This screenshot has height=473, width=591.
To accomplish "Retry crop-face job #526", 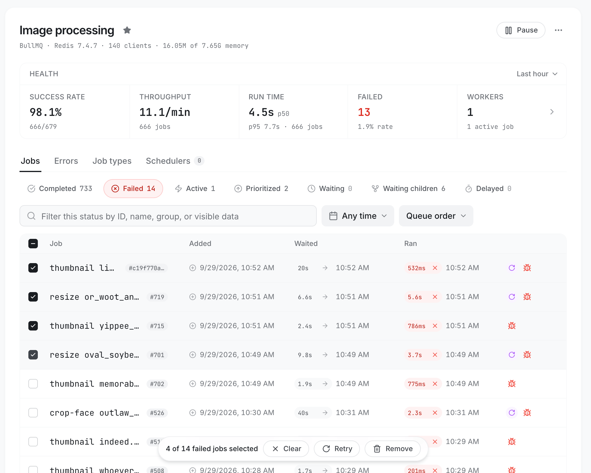I will [x=512, y=413].
